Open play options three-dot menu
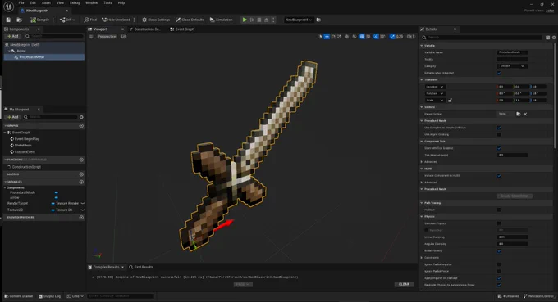Screen dimensions: 558x302 pos(273,20)
